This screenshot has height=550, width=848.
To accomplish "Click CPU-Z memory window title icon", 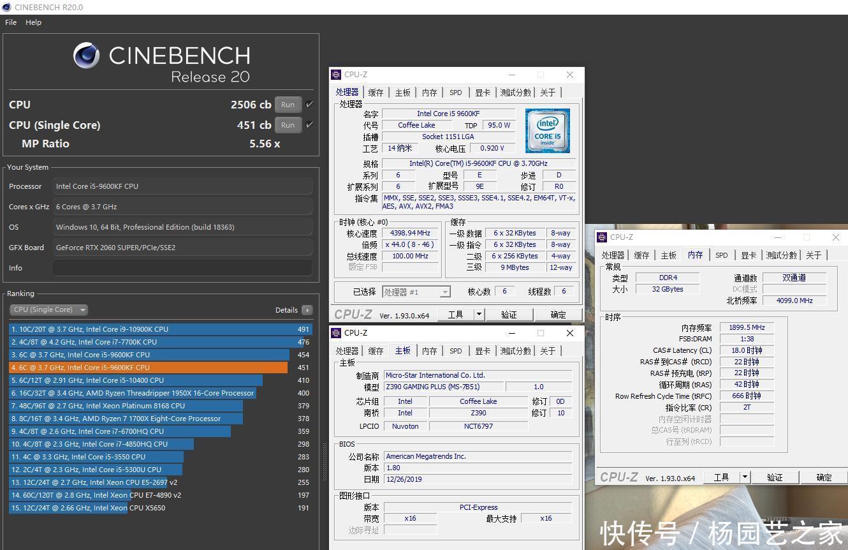I will 602,237.
